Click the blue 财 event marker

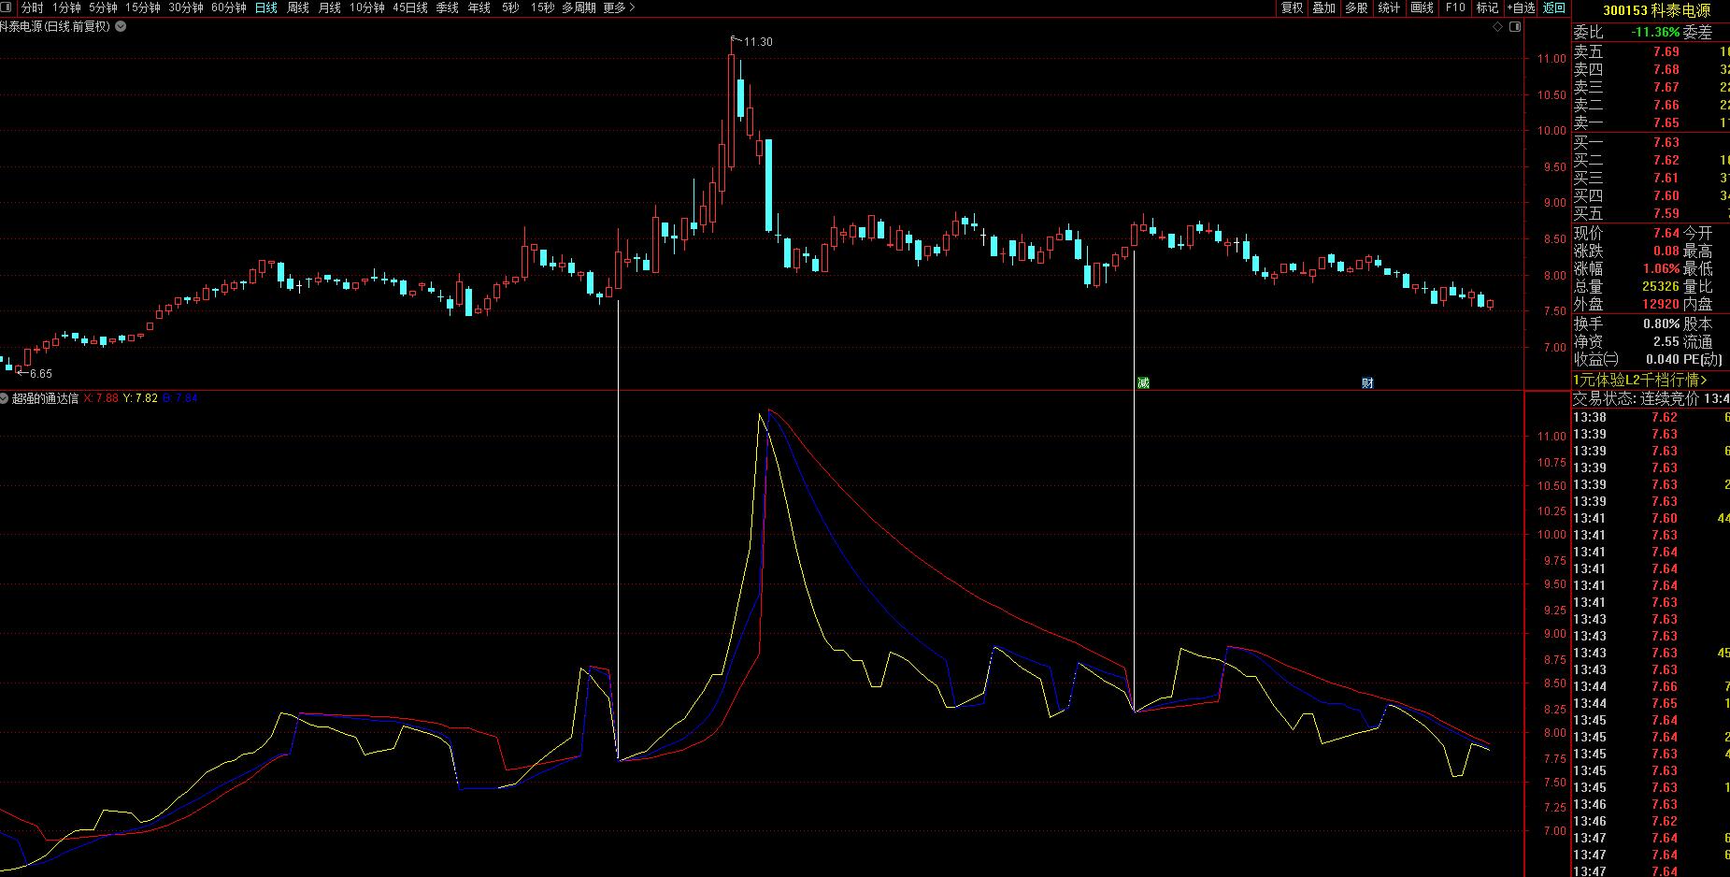point(1367,382)
